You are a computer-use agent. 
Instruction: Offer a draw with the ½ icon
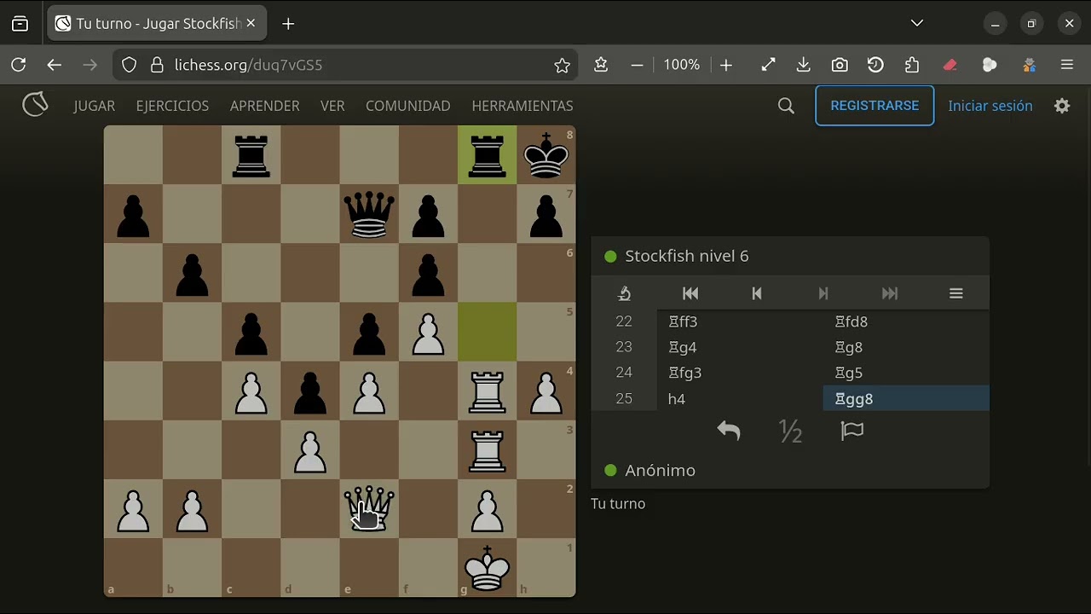pyautogui.click(x=791, y=432)
